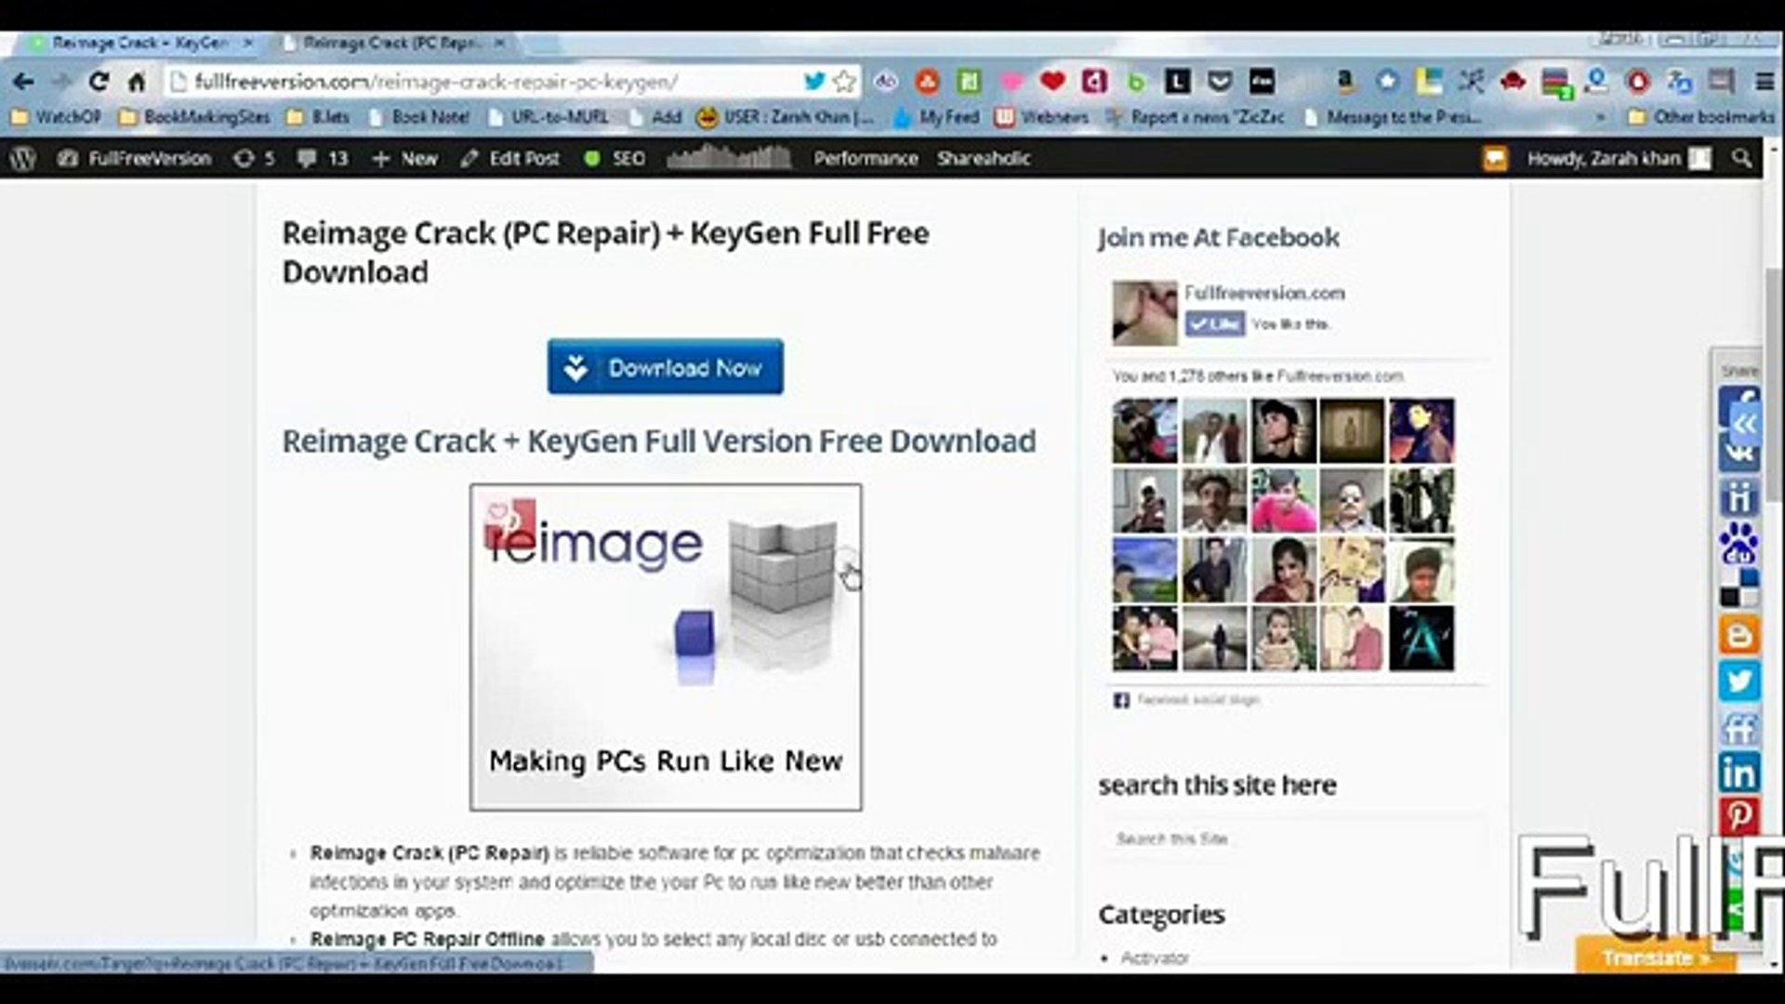Image resolution: width=1785 pixels, height=1004 pixels.
Task: Go to browser home page
Action: (x=137, y=82)
